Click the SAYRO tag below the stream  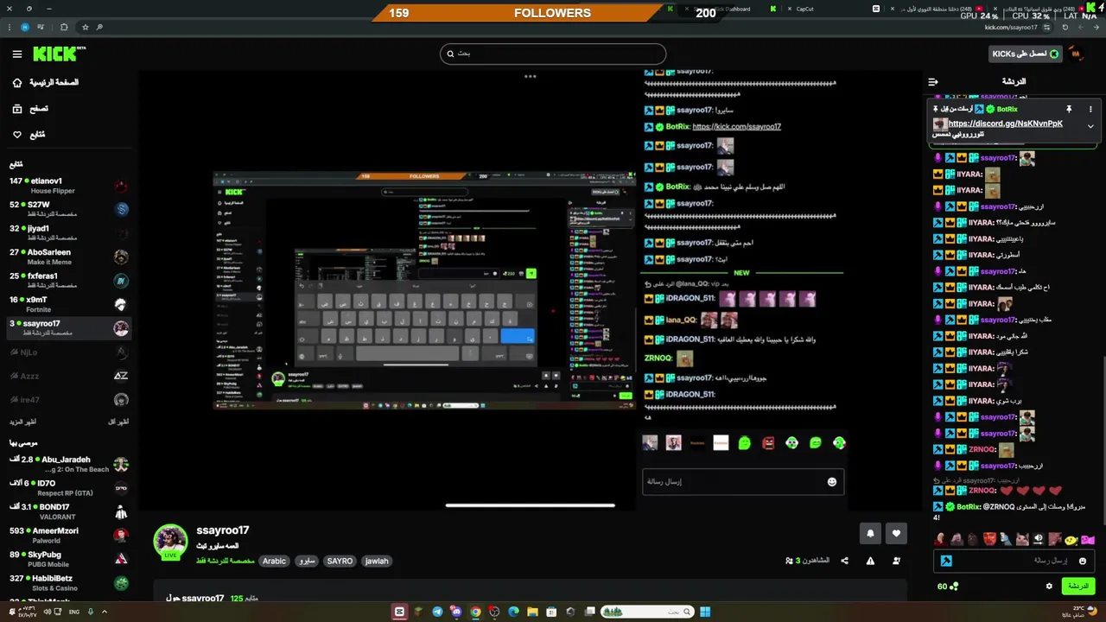pos(340,561)
